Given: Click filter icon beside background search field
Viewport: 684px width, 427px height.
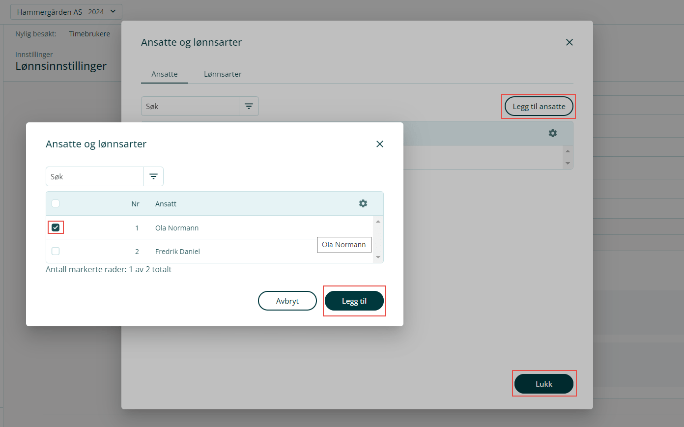Looking at the screenshot, I should [x=249, y=106].
